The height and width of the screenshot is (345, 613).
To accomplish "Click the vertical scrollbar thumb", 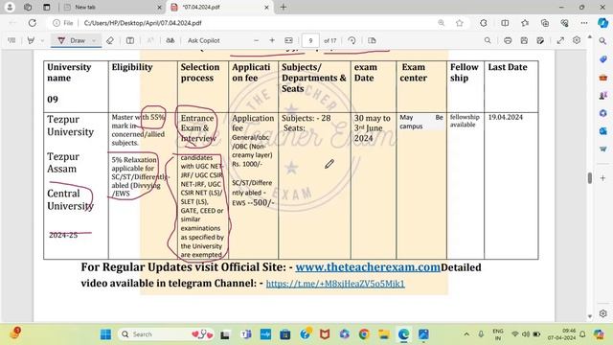I will pyautogui.click(x=590, y=178).
